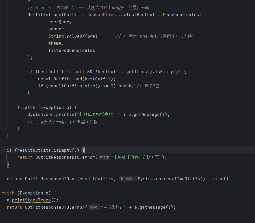This screenshot has height=223, width=255.
Task: Click selectBestOutfitFromCandidates method name
Action: click(x=160, y=15)
